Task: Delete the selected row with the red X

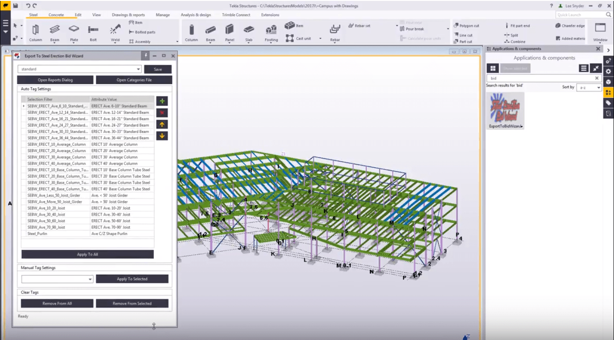Action: coord(162,113)
